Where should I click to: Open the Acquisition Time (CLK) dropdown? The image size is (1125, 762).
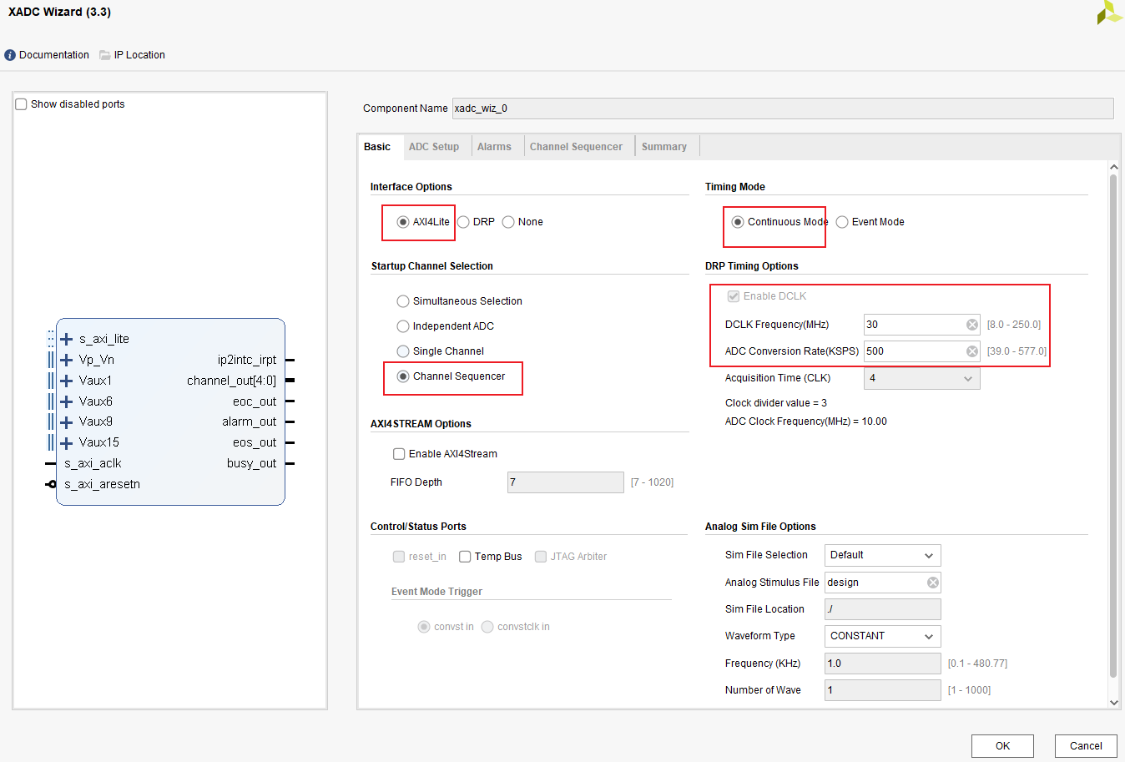(x=921, y=378)
